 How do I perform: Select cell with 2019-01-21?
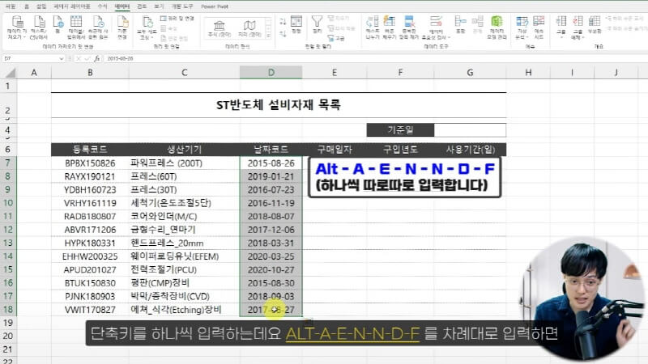[271, 176]
